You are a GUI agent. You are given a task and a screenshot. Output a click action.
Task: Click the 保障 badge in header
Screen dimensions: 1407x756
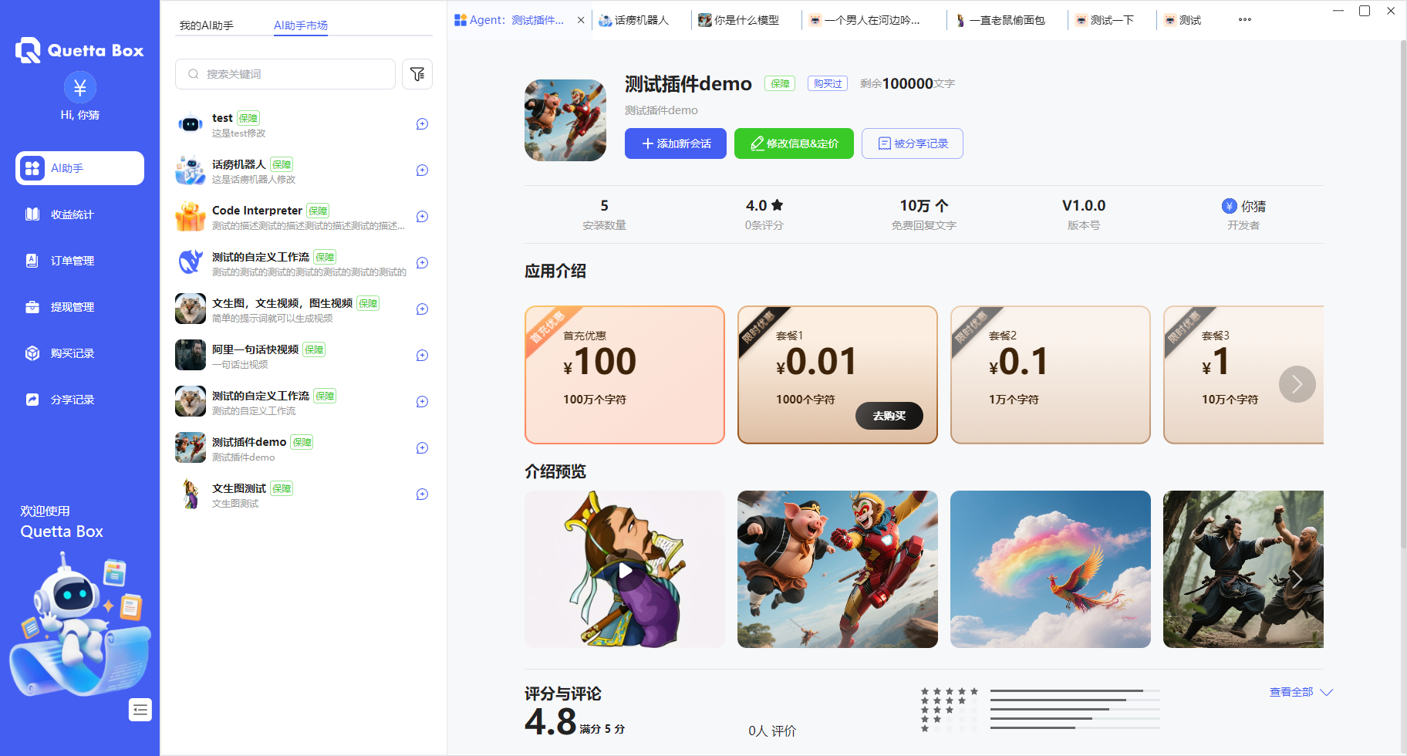(780, 83)
